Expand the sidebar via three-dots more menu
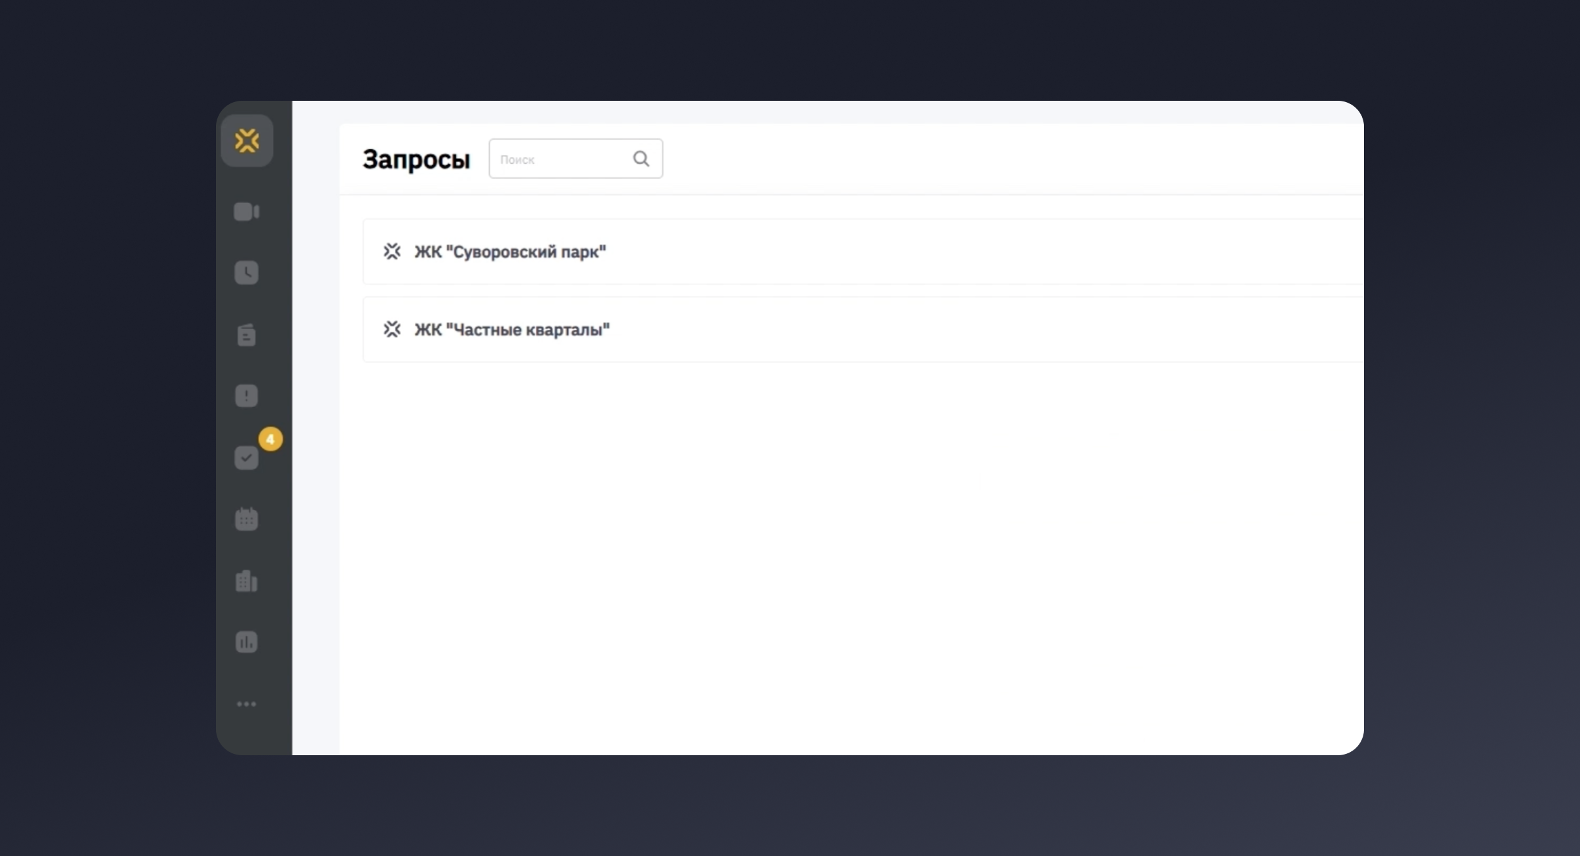 [246, 704]
